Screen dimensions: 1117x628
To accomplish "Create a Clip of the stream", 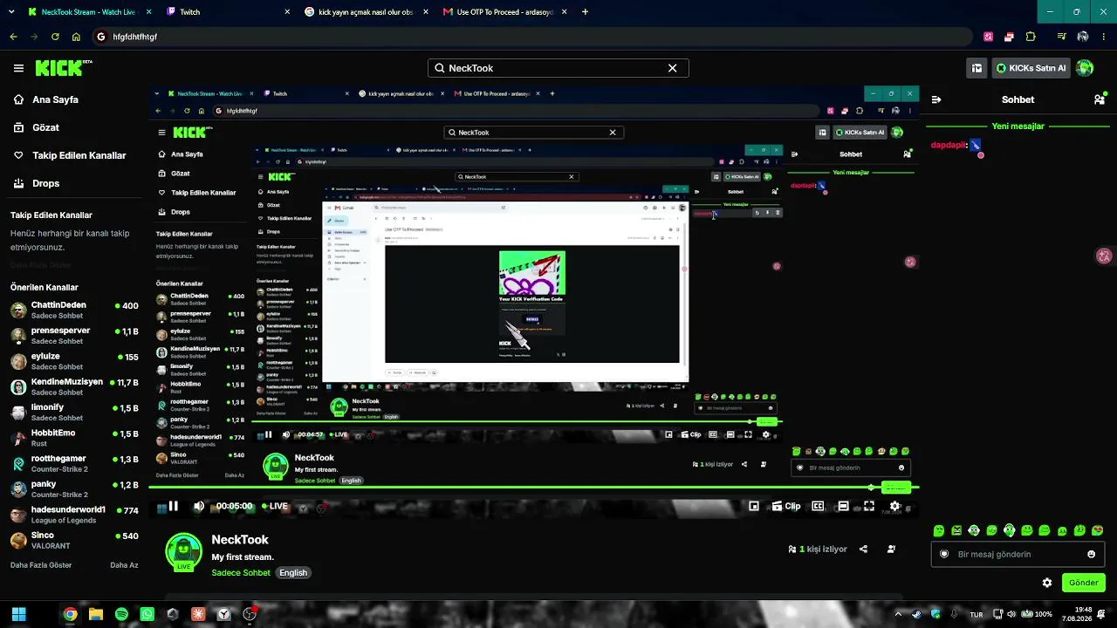I will 786,506.
